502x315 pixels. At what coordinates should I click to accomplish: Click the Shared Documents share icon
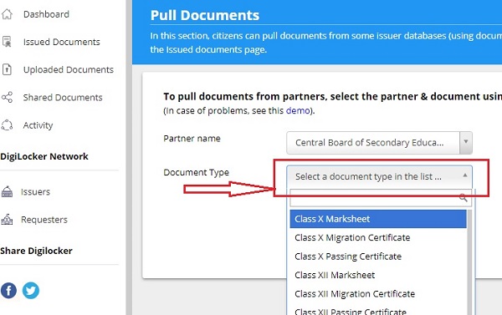(x=7, y=97)
